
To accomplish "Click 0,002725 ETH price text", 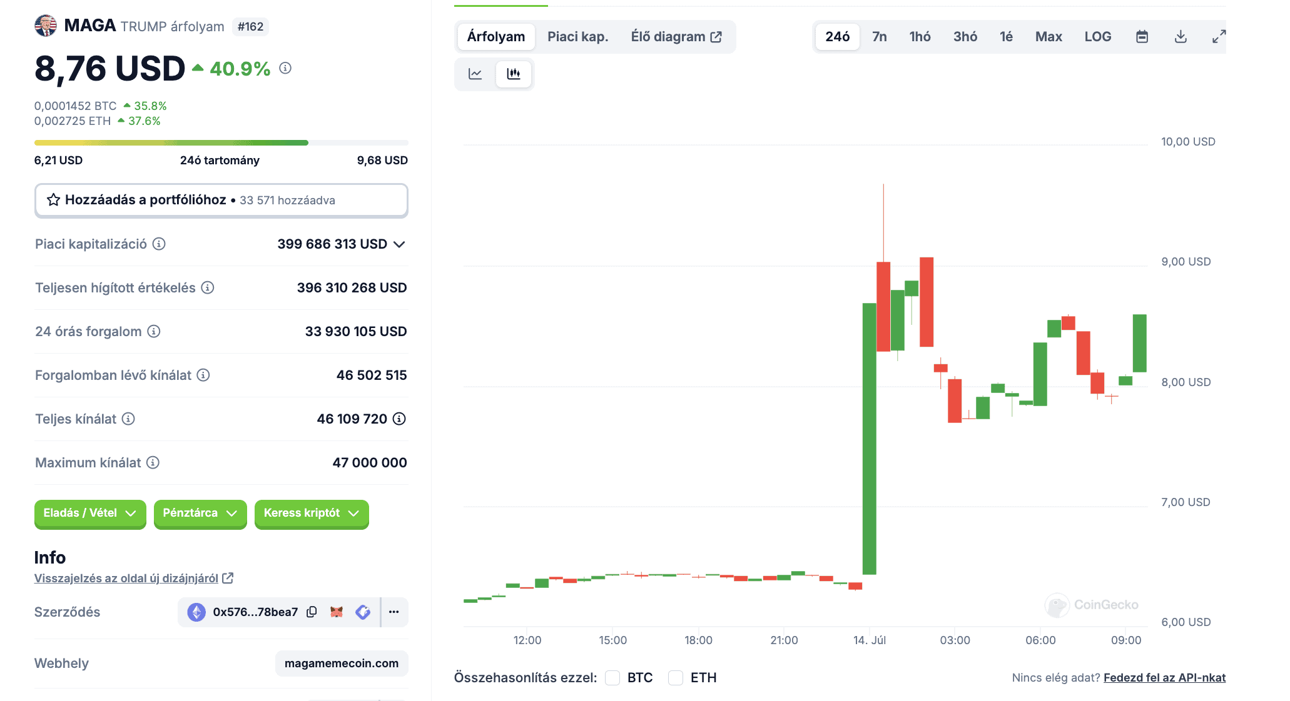I will click(x=73, y=121).
